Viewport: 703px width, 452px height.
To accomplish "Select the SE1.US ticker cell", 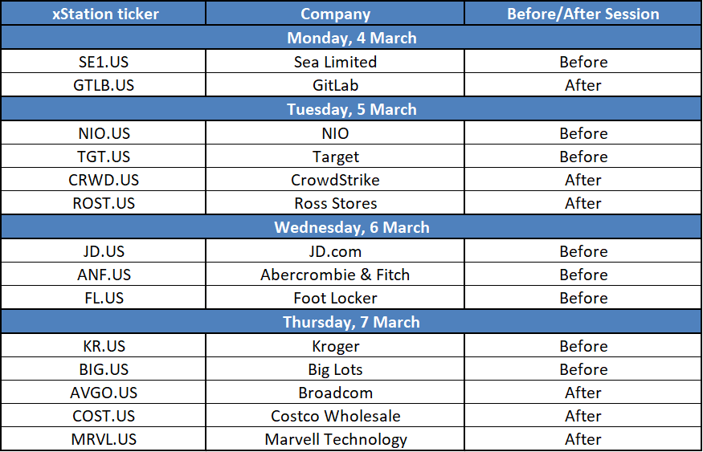I will click(x=103, y=61).
